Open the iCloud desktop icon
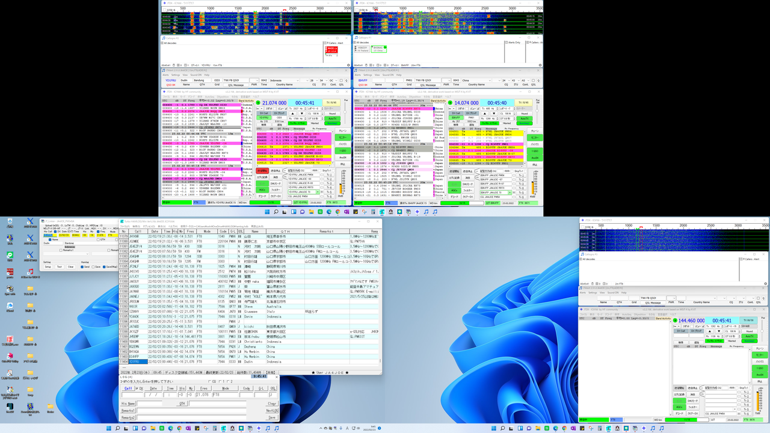The width and height of the screenshot is (770, 433). [10, 306]
